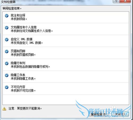This screenshot has height=120, width=133.
Task: Click 未找到包含数据的隐藏行或列 result text
Action: [x=30, y=67]
